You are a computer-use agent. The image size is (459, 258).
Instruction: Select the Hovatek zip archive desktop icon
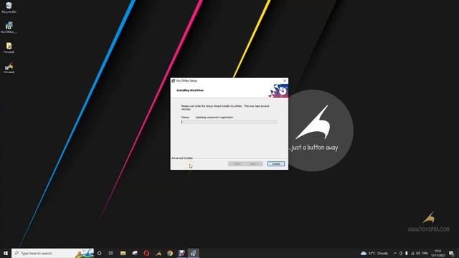pos(9,48)
